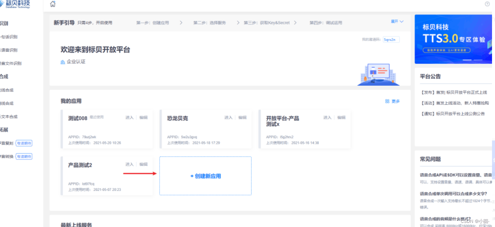Open 离线合成 in the sidebar
This screenshot has width=495, height=227.
pyautogui.click(x=7, y=103)
